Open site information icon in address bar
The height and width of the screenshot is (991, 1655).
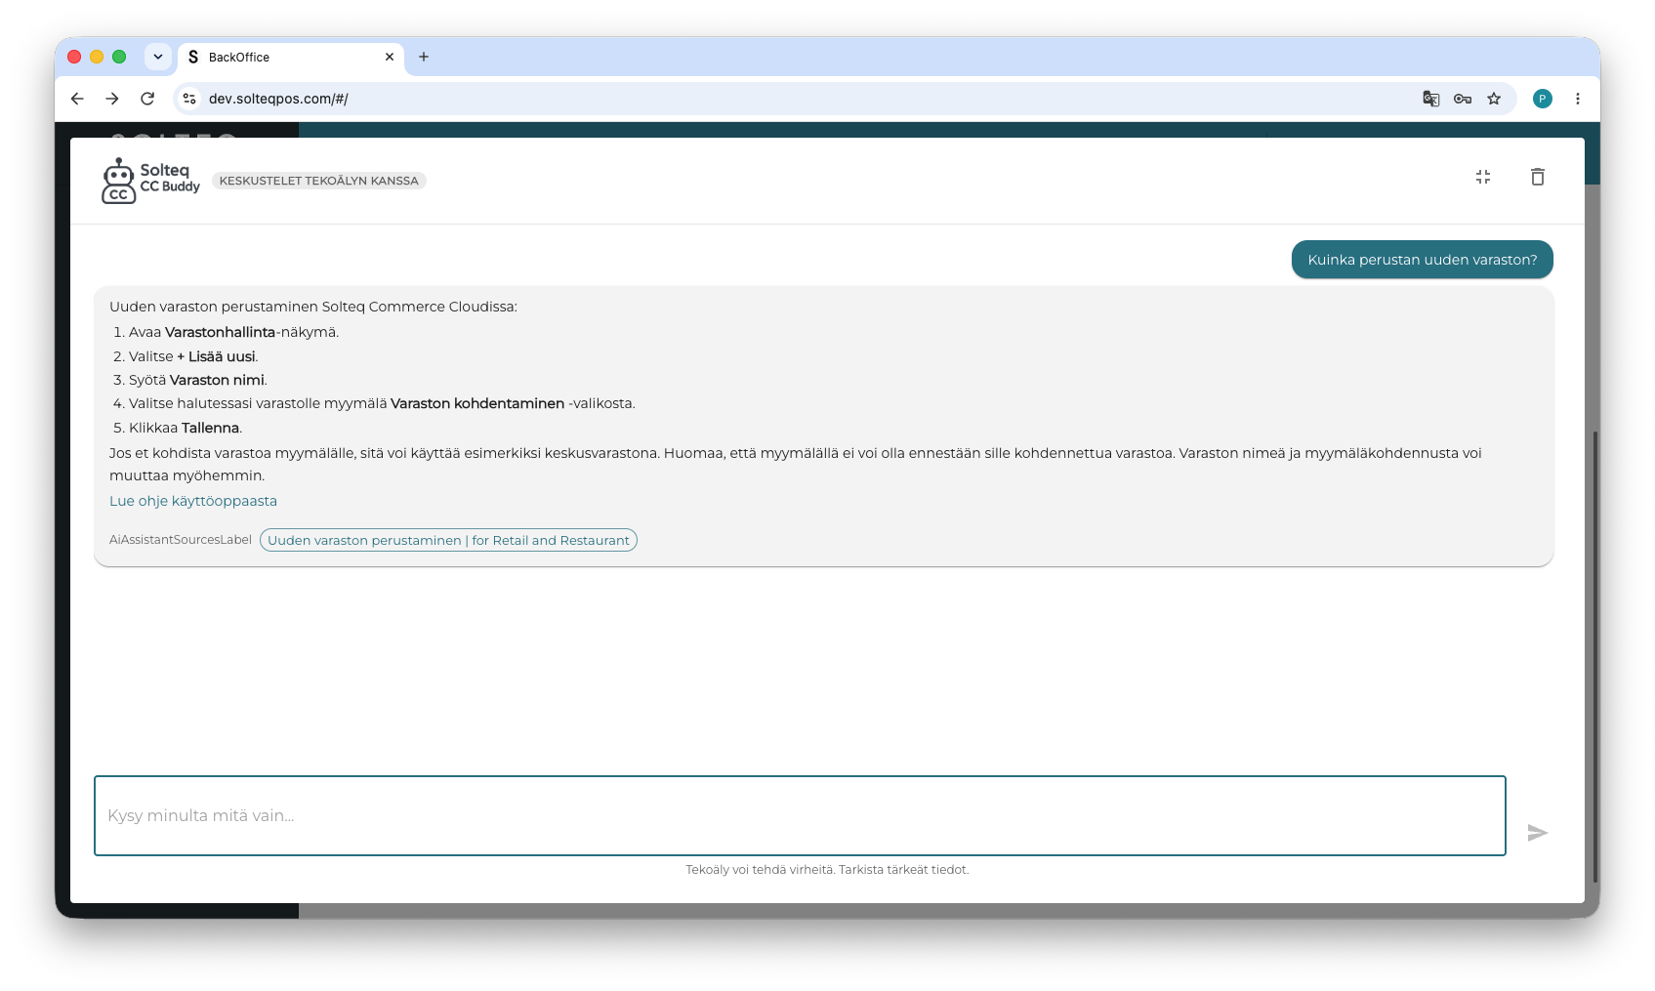click(x=189, y=99)
